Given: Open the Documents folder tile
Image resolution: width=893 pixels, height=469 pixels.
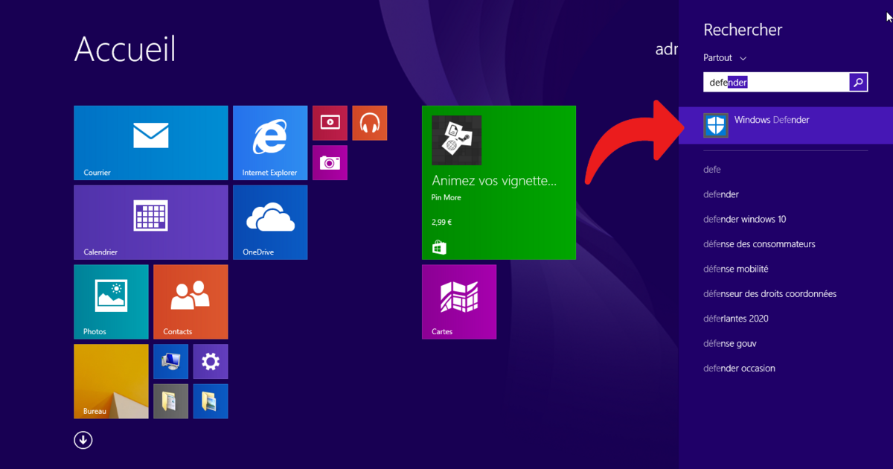Looking at the screenshot, I should coord(170,401).
